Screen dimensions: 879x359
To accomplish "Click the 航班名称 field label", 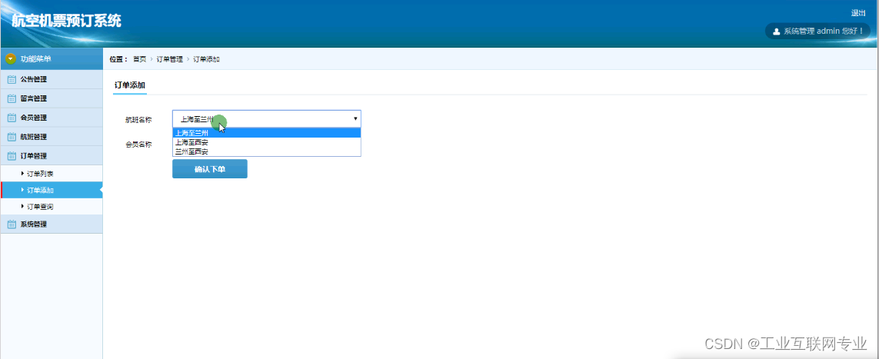I will [x=138, y=119].
